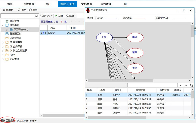Click the 导航图 navigation map icon

point(4,10)
